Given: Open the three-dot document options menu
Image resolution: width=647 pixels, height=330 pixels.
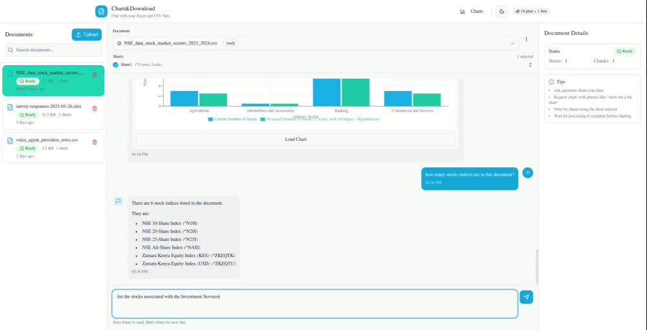Looking at the screenshot, I should (526, 39).
